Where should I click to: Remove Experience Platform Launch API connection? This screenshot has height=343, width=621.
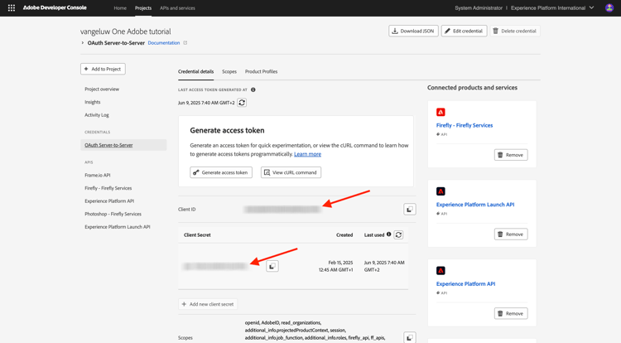511,234
